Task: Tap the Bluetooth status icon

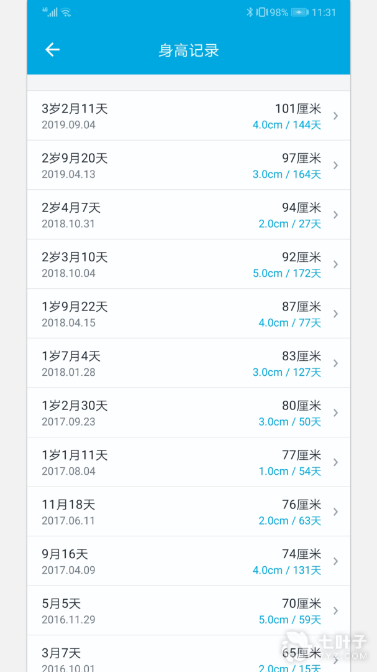Action: click(250, 12)
